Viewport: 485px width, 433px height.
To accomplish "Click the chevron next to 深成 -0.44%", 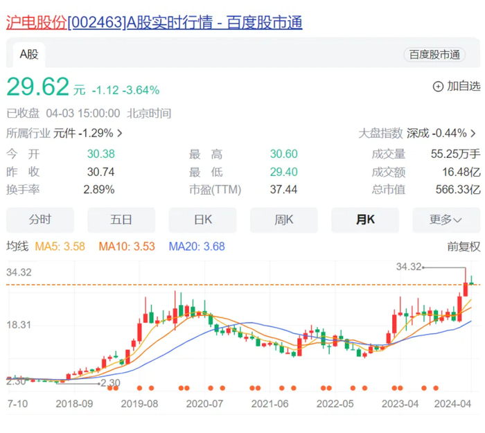I will coord(473,133).
